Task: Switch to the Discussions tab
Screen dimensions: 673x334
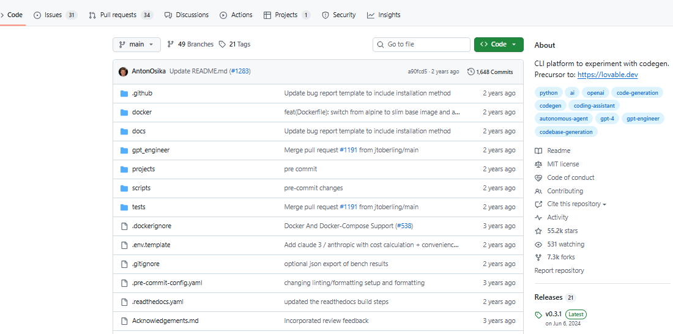Action: 186,15
